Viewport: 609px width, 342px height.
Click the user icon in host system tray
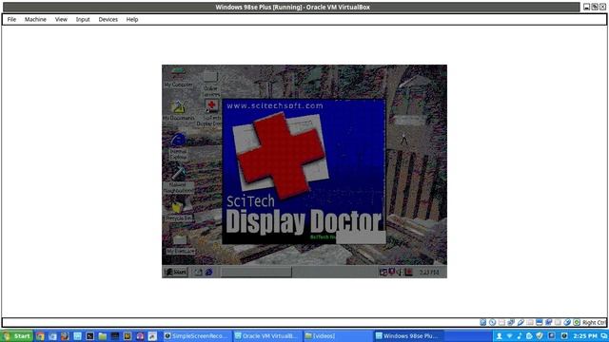pos(500,335)
